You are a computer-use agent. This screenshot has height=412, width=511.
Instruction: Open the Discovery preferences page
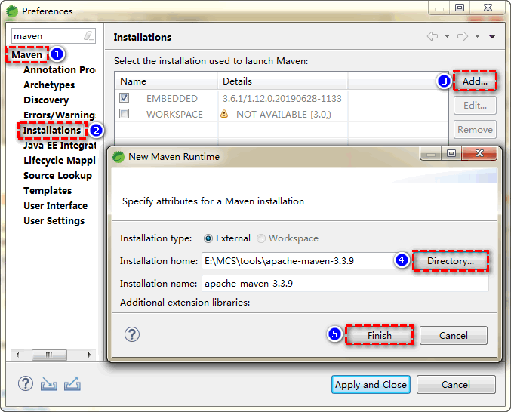coord(46,100)
